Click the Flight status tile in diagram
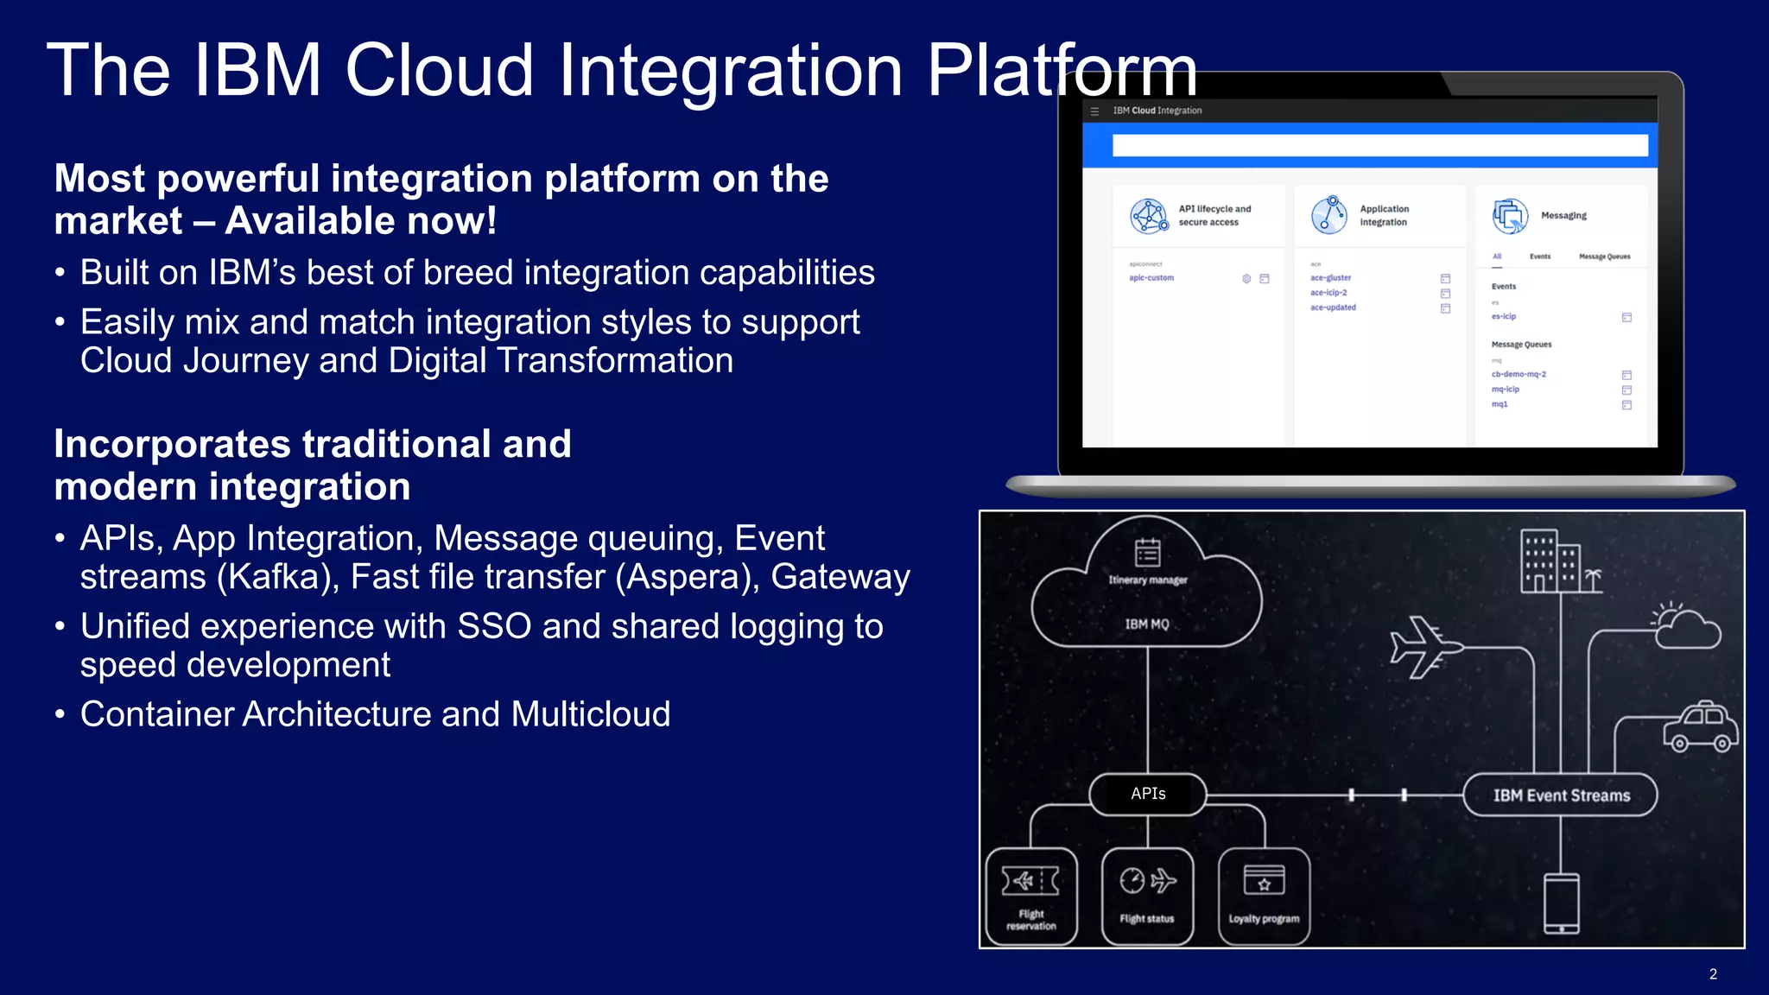The image size is (1769, 995). 1147,897
